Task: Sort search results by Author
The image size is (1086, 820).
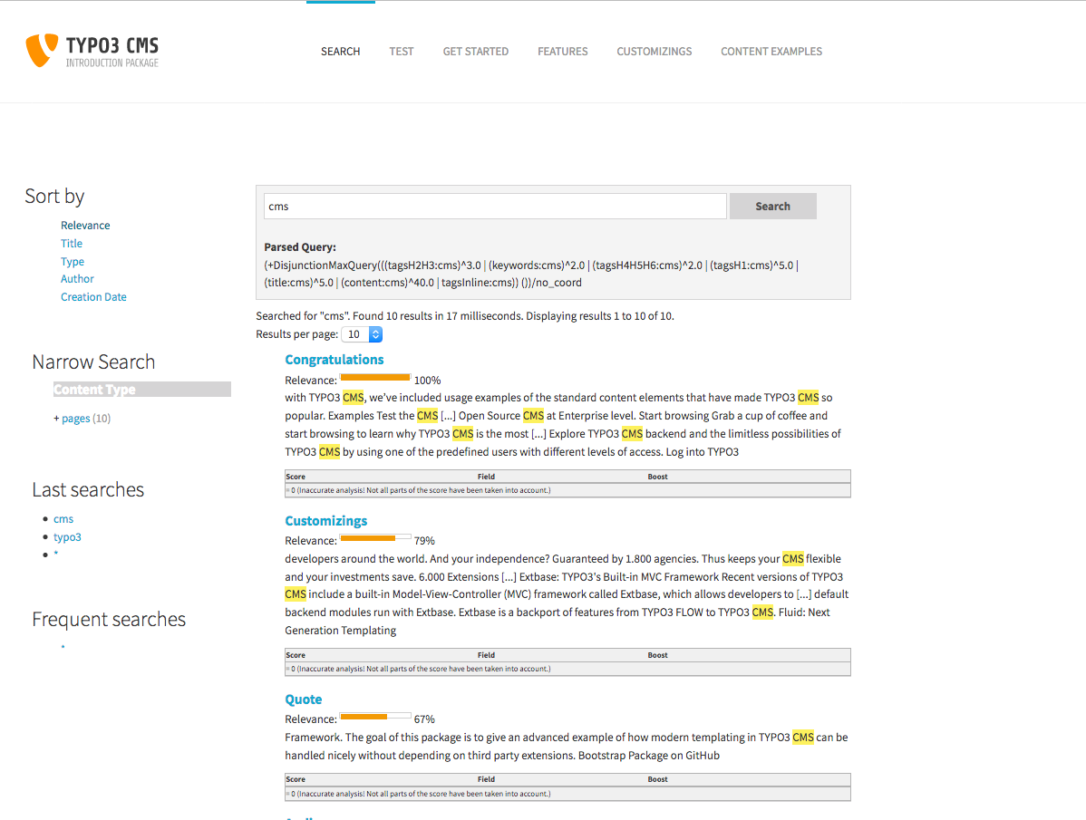Action: point(77,278)
